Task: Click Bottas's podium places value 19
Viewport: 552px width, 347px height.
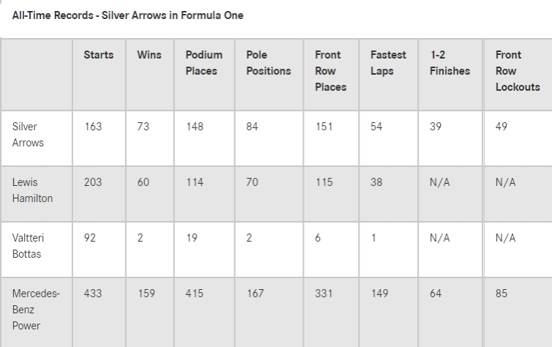Action: [192, 238]
